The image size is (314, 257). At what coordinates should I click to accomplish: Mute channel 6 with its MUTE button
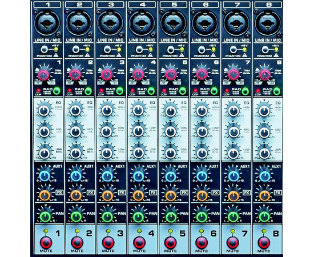click(202, 243)
